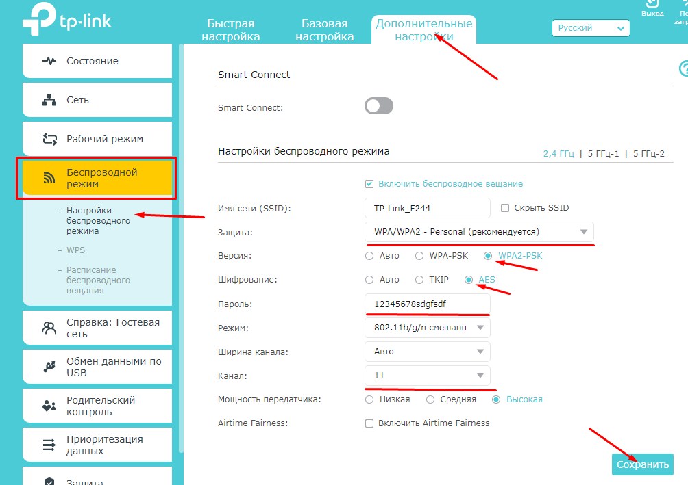Click the Сохранить button
Screen dimensions: 688x485
pyautogui.click(x=643, y=464)
